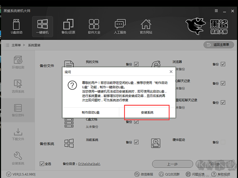Toggle the 浏览器 backup checkbox
The width and height of the screenshot is (238, 178).
point(223,64)
